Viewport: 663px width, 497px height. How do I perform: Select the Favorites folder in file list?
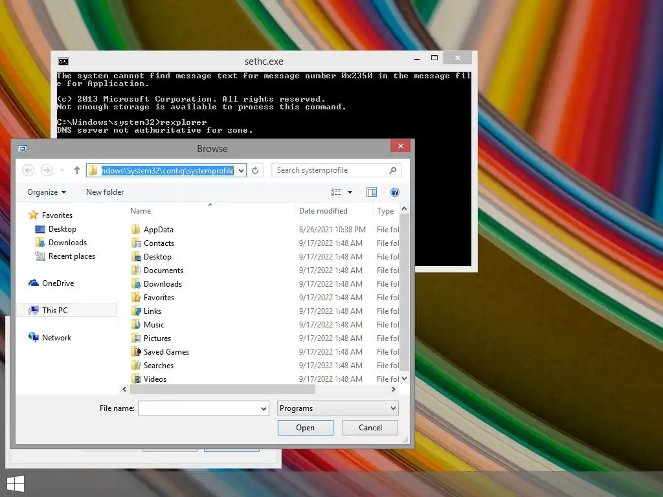tap(159, 298)
